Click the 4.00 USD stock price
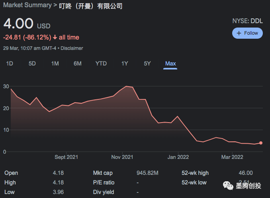 pos(18,24)
